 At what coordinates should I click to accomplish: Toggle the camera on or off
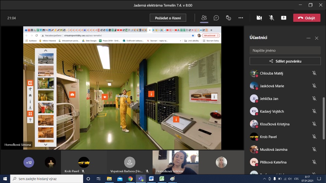coord(259,18)
